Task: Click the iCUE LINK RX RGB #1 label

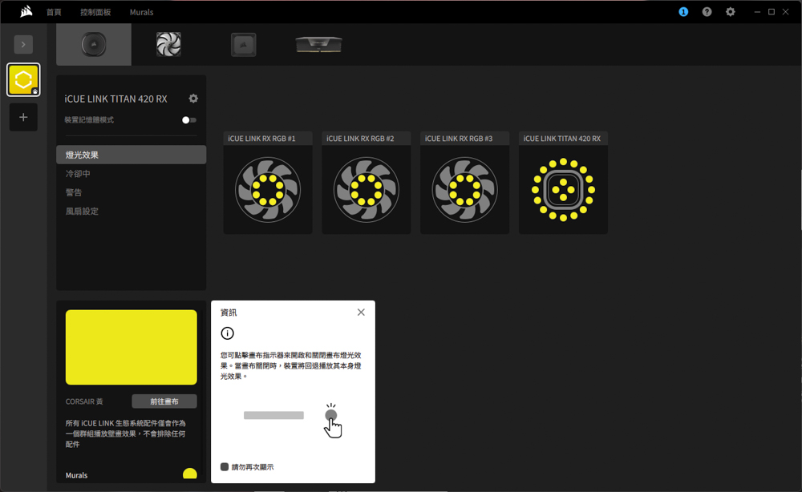Action: [261, 139]
